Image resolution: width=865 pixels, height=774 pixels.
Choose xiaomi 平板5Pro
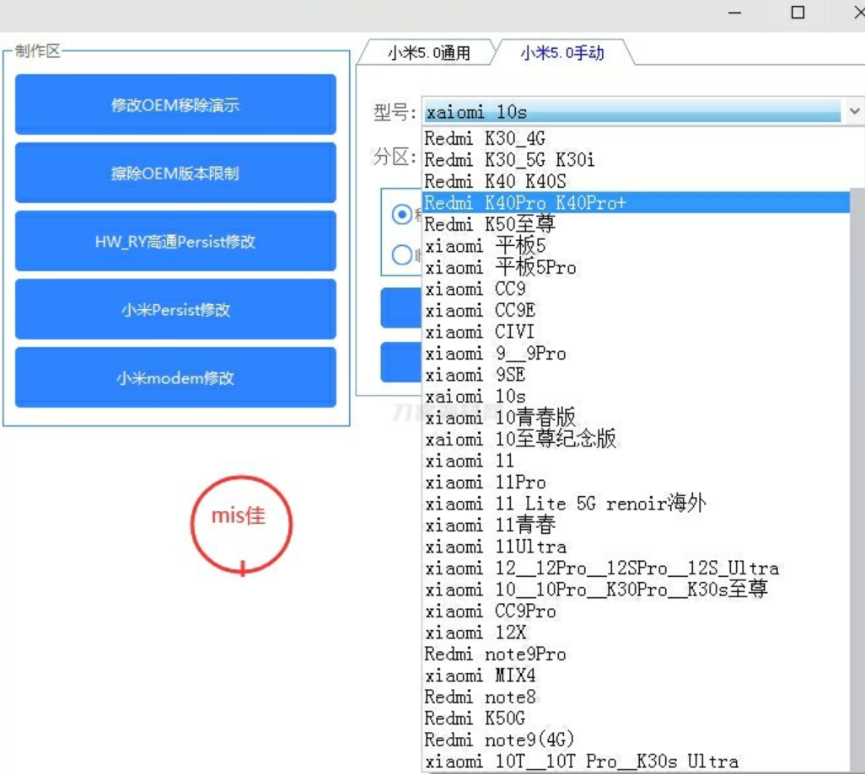point(636,267)
